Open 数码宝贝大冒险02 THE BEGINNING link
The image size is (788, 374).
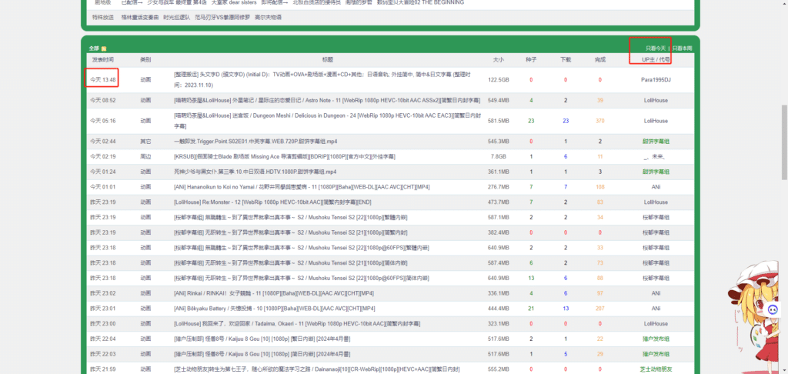click(x=421, y=2)
